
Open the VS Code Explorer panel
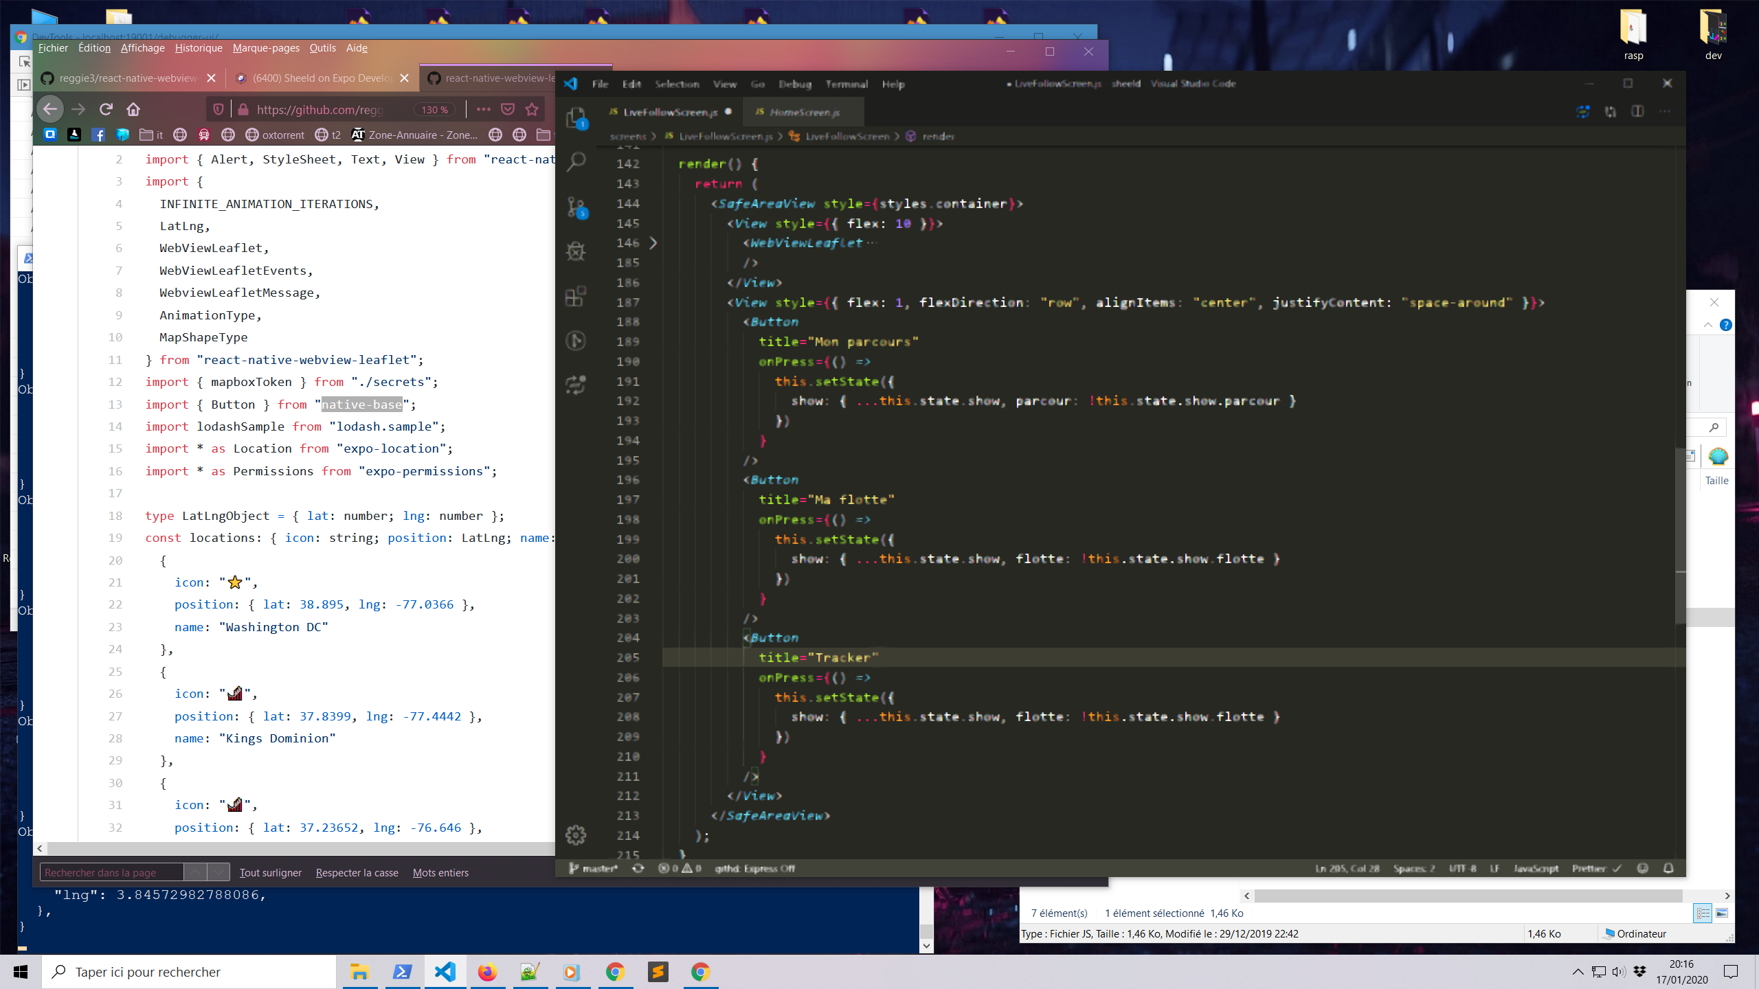(x=576, y=119)
